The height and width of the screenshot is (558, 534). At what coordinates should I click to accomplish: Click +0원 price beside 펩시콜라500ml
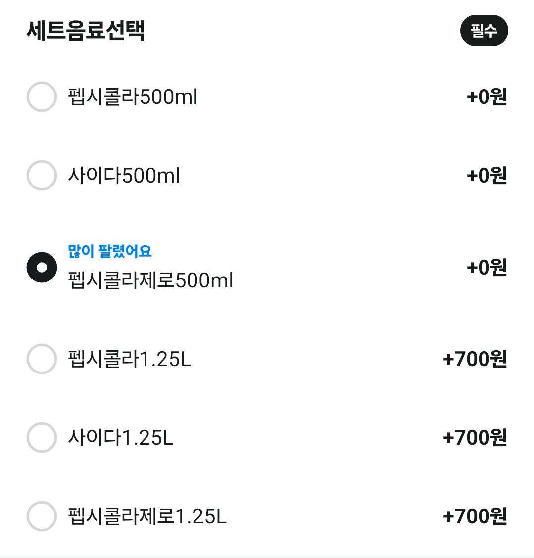pyautogui.click(x=487, y=97)
